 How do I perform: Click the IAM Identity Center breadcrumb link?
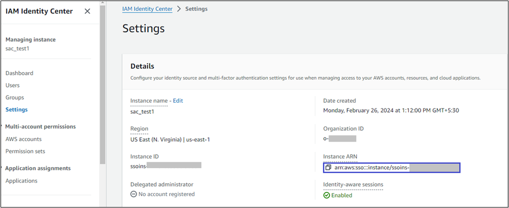(147, 9)
